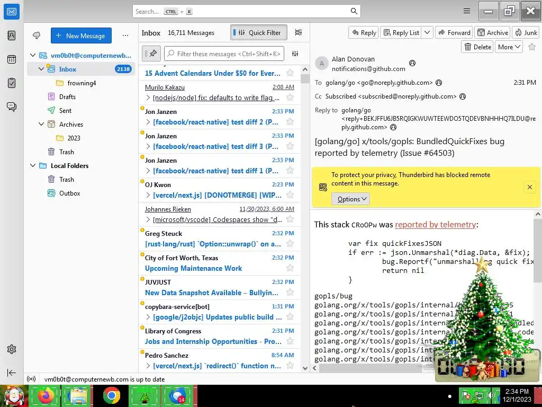Open Reply List dropdown arrow

point(427,32)
